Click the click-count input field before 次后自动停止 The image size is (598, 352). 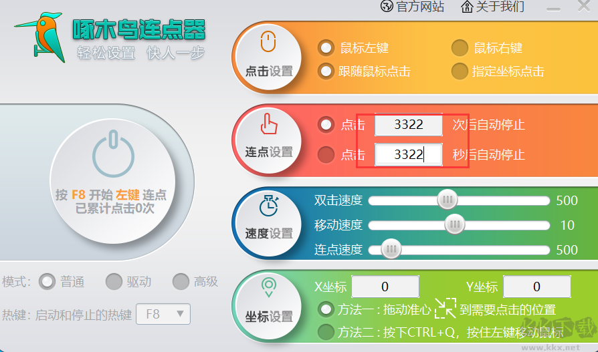tap(409, 125)
